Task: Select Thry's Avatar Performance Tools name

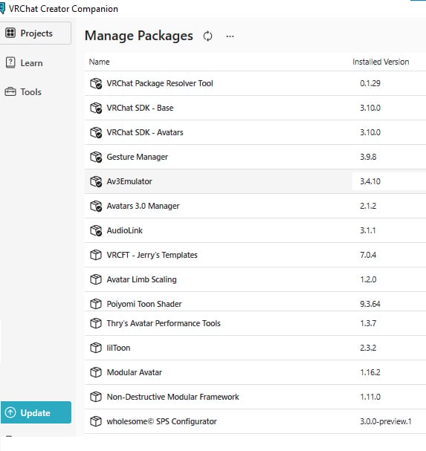Action: tap(164, 323)
